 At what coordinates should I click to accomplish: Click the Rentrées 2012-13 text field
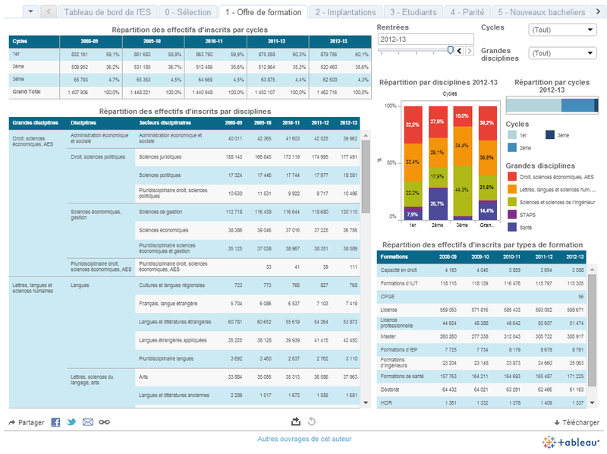point(426,39)
